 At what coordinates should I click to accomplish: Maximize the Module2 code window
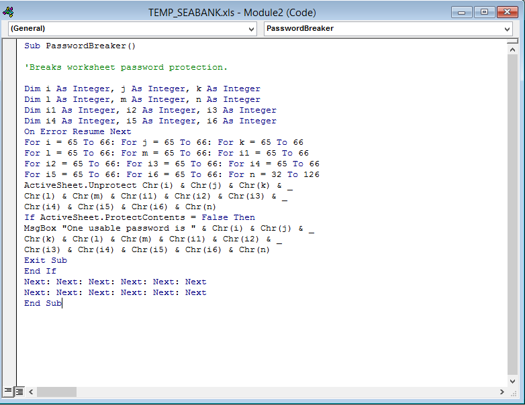[x=484, y=12]
